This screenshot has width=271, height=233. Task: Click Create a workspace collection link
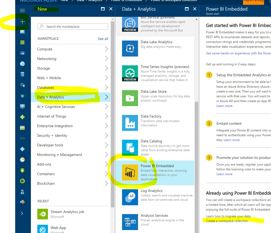pyautogui.click(x=227, y=221)
